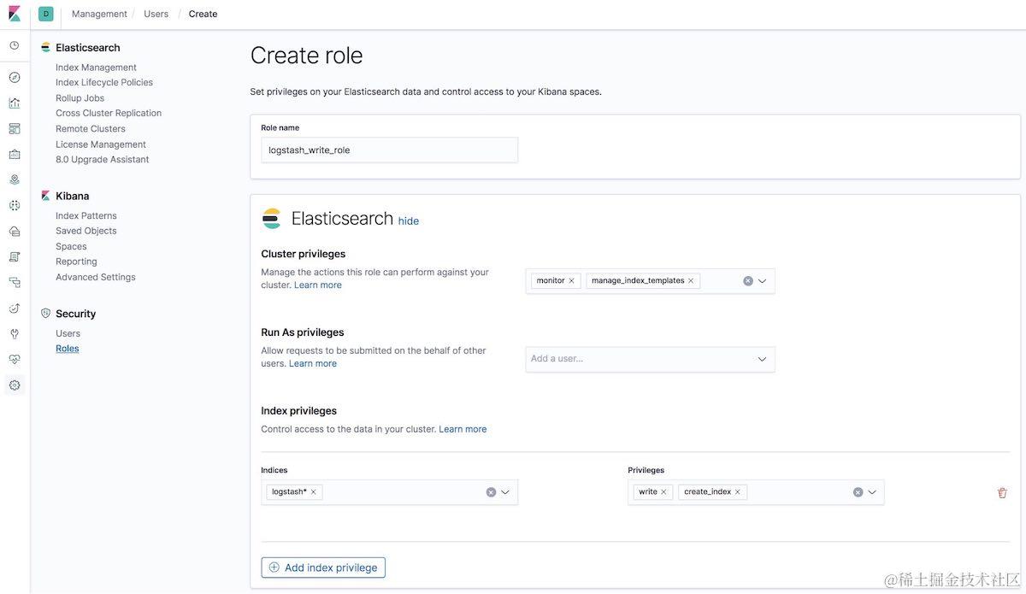
Task: Hide the Elasticsearch section
Action: point(409,221)
